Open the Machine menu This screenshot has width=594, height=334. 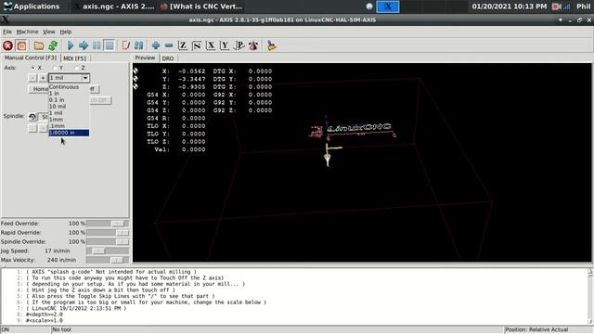27,32
